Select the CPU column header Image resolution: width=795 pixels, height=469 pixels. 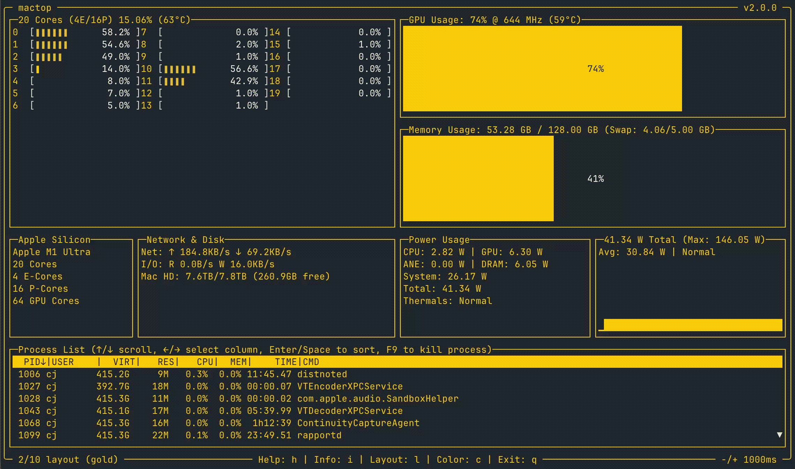pos(205,362)
